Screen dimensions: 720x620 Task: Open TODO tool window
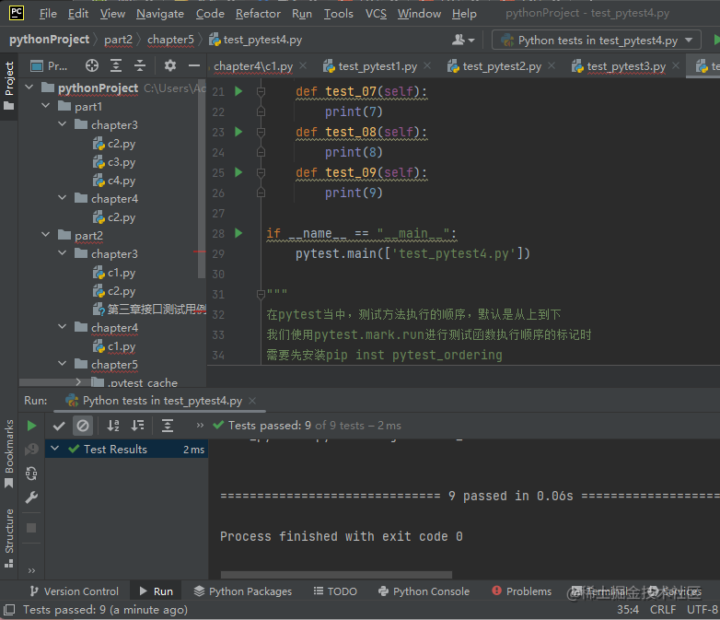pos(335,591)
